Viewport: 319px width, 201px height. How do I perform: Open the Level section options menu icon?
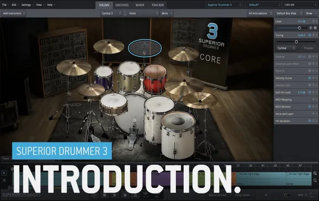(313, 21)
